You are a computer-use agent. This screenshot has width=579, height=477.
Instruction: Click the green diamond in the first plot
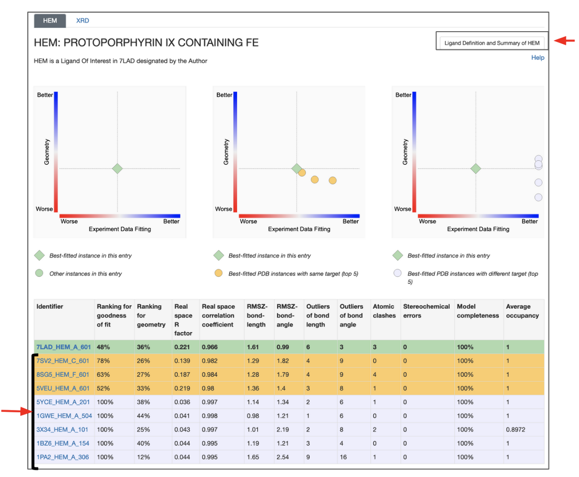point(117,169)
